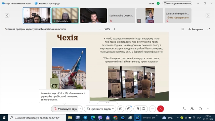Open File Explorer from taskbar

pos(70,118)
